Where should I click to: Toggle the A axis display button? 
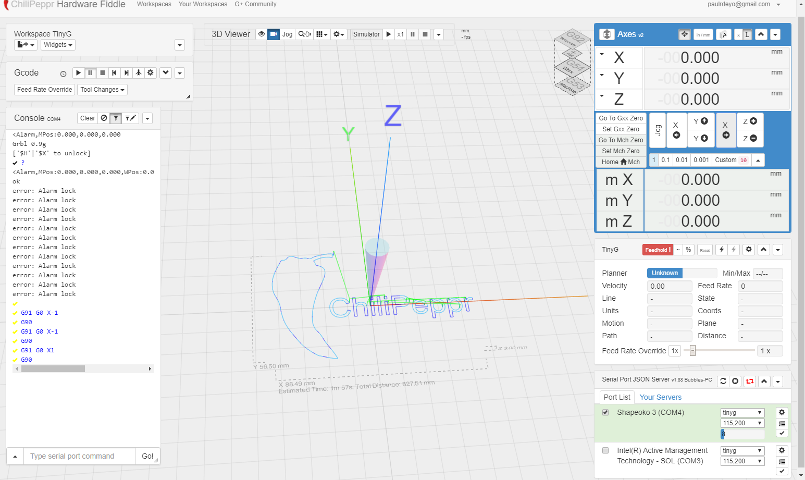coord(724,34)
